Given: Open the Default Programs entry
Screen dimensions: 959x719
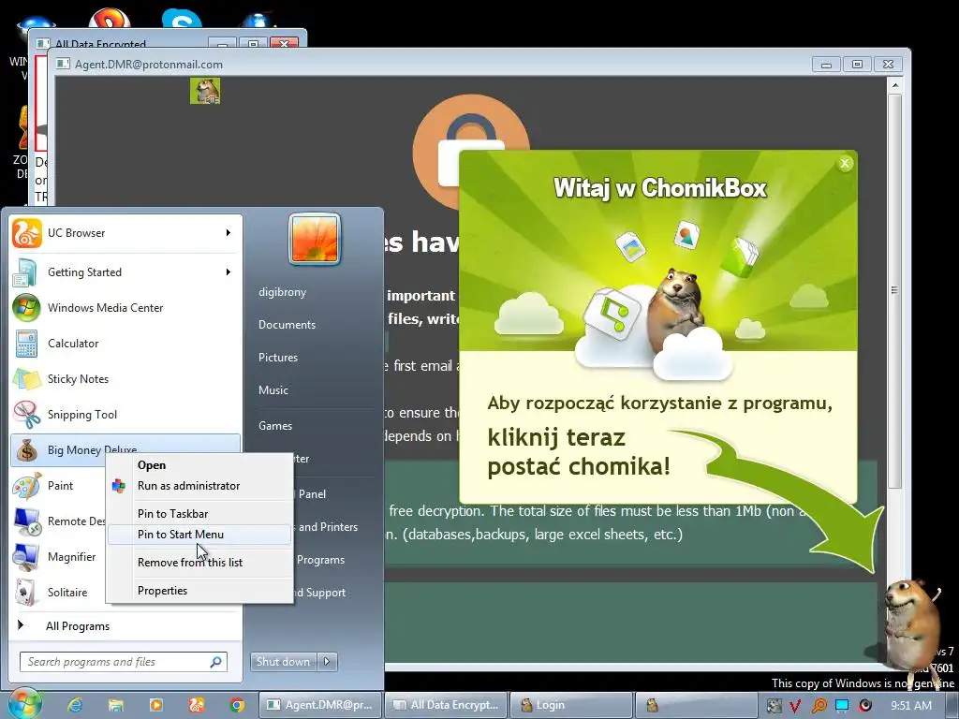Looking at the screenshot, I should point(320,560).
